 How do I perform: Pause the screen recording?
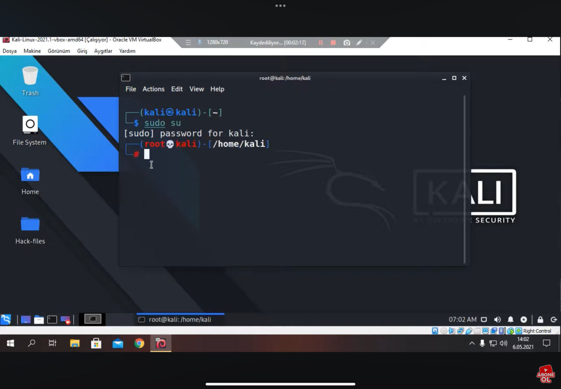[321, 43]
